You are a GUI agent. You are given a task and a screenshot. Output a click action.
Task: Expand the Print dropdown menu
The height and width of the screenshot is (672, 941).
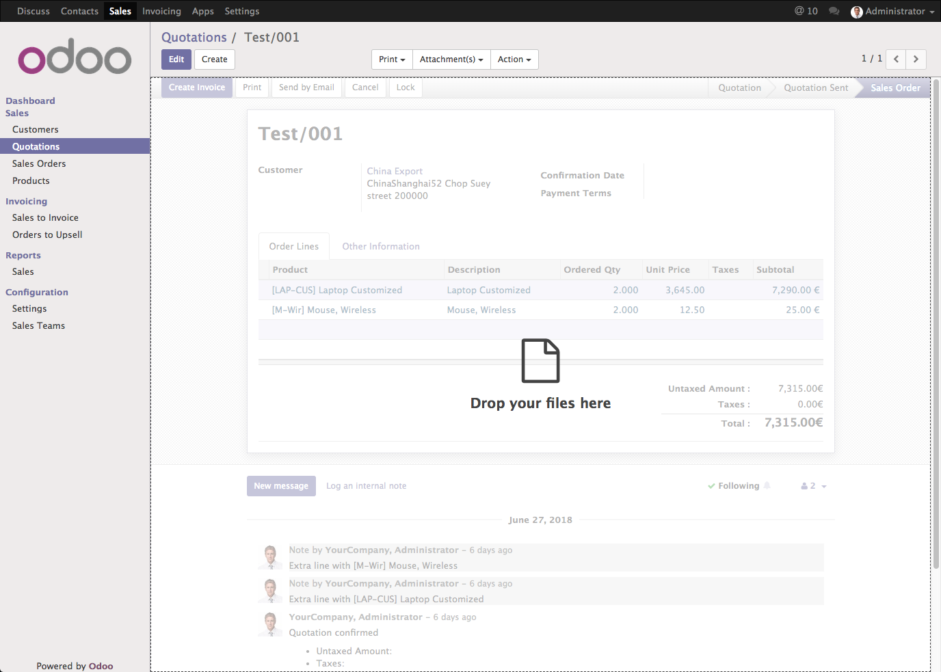(392, 59)
